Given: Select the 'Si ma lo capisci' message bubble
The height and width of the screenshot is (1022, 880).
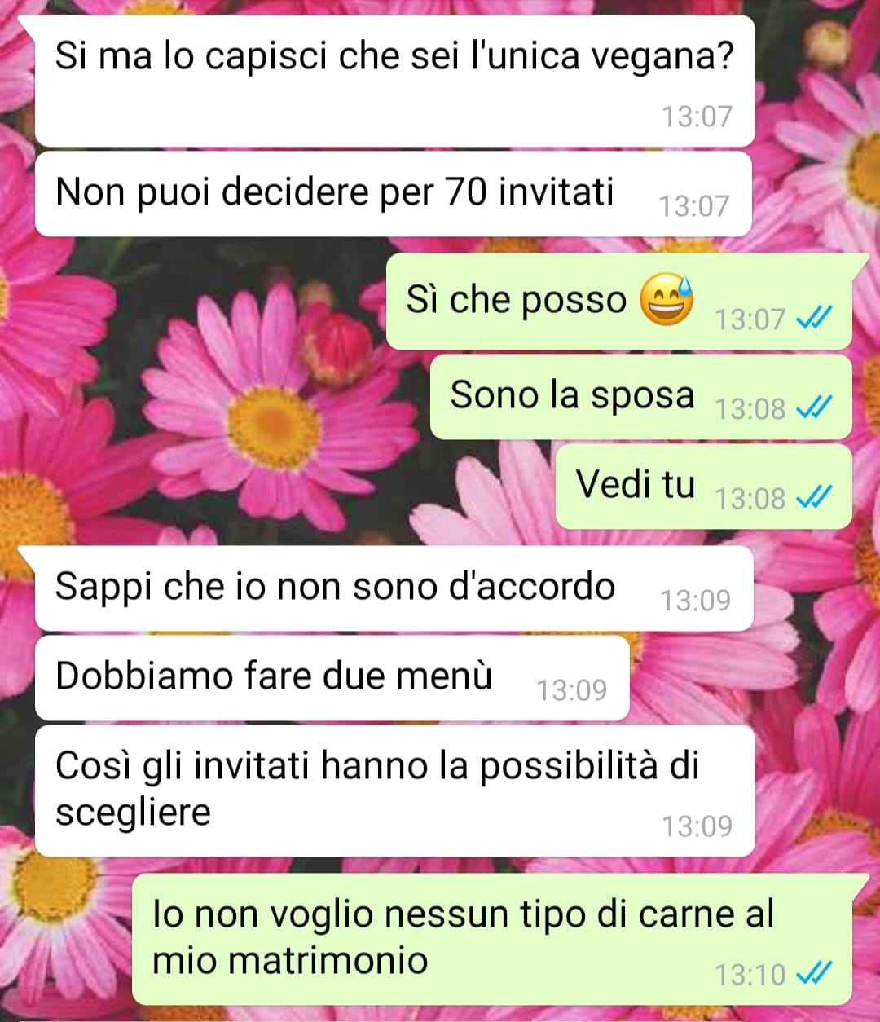Looking at the screenshot, I should [x=394, y=81].
